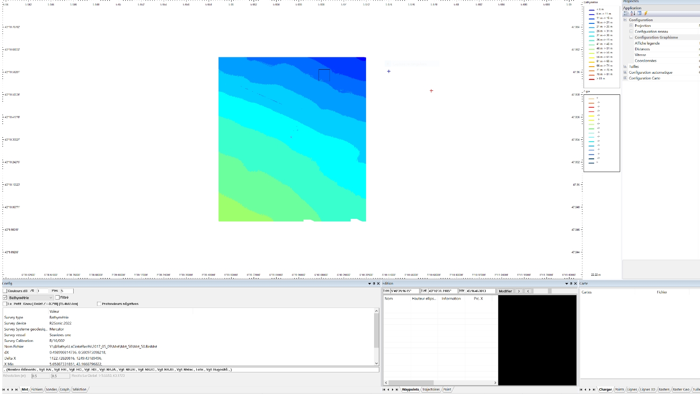Screen dimensions: 700x394
Task: Close the Config panel
Action: tap(378, 284)
